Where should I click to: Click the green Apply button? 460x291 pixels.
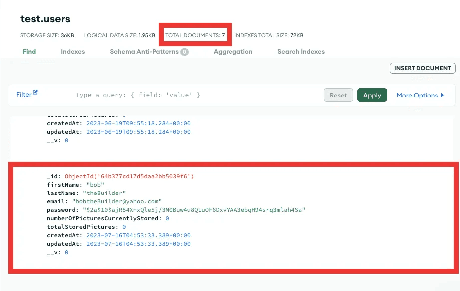click(x=372, y=95)
